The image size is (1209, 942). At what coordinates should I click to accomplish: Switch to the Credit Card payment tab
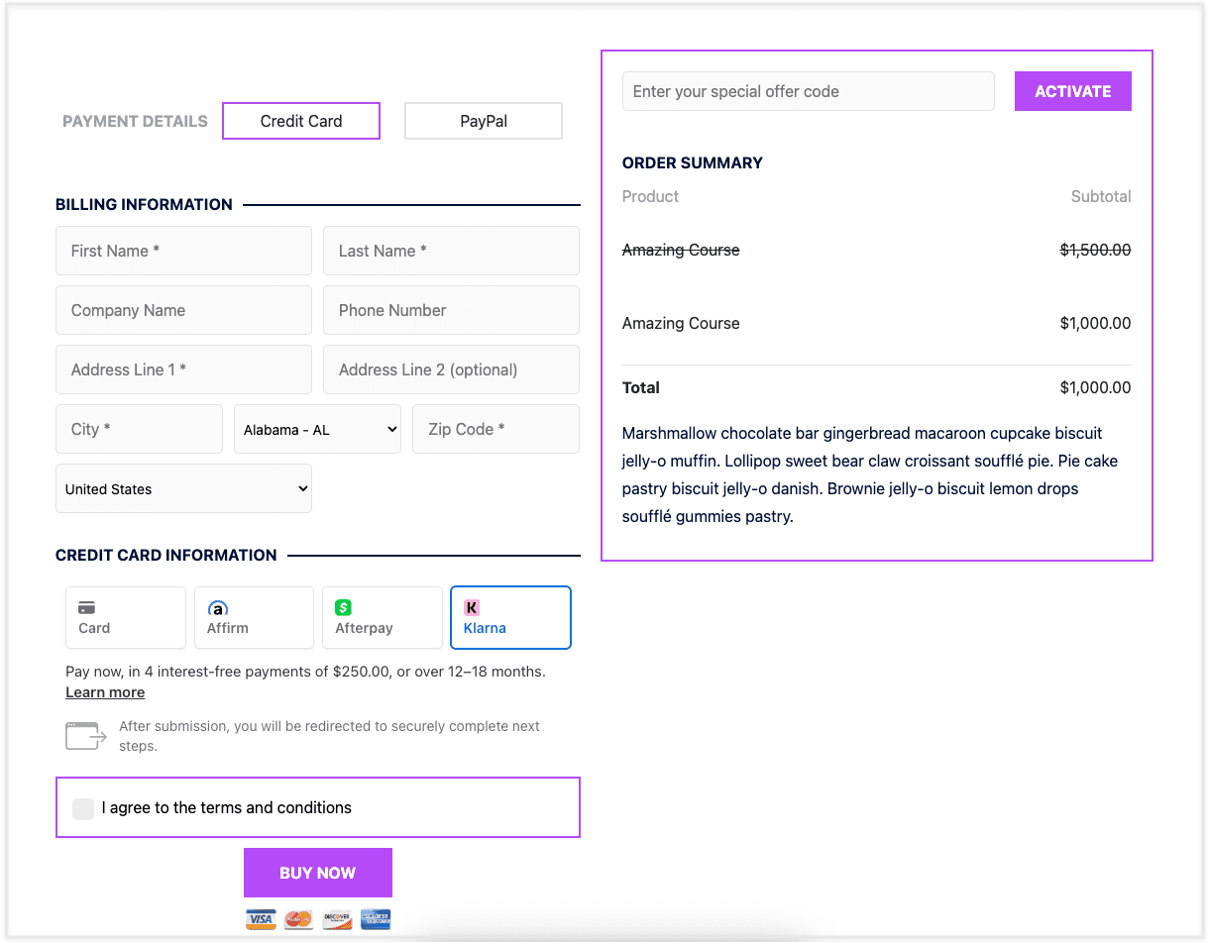point(301,121)
